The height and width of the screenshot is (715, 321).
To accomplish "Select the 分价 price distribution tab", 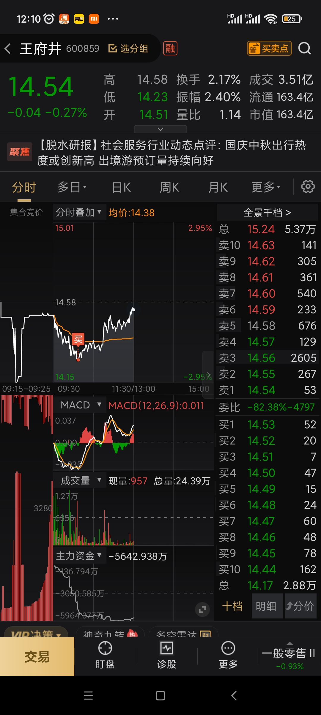I will pyautogui.click(x=300, y=606).
